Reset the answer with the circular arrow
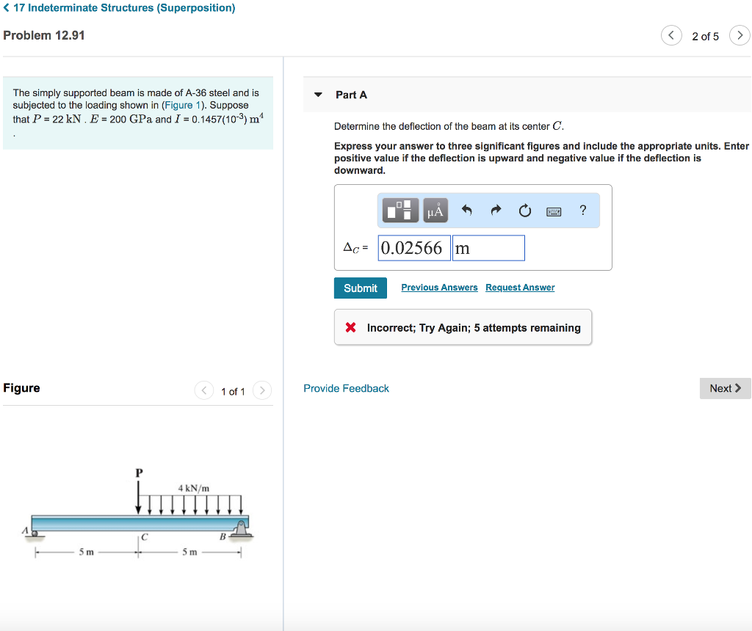Image resolution: width=752 pixels, height=631 pixels. tap(524, 211)
